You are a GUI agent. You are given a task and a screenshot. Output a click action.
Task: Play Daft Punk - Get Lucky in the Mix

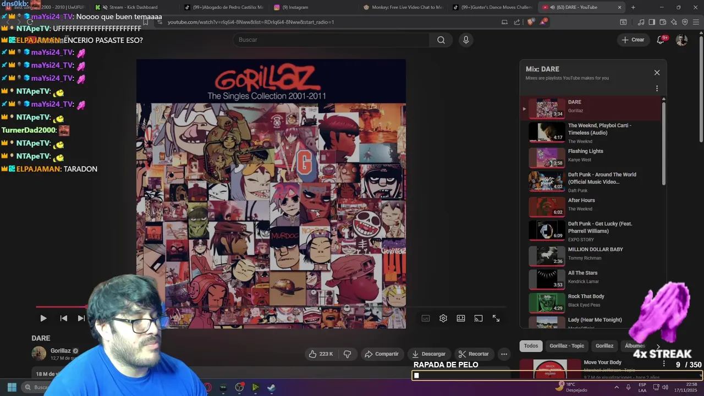point(590,231)
